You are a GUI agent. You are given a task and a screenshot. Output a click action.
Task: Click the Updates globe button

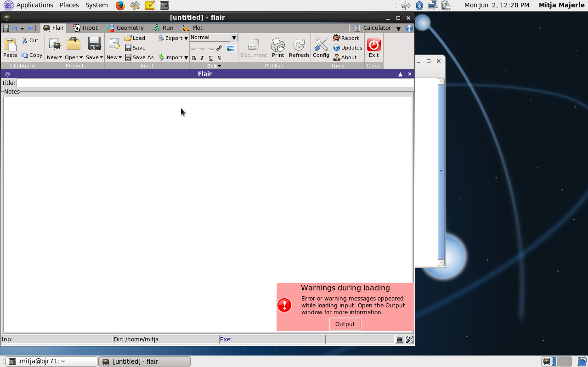click(x=348, y=48)
